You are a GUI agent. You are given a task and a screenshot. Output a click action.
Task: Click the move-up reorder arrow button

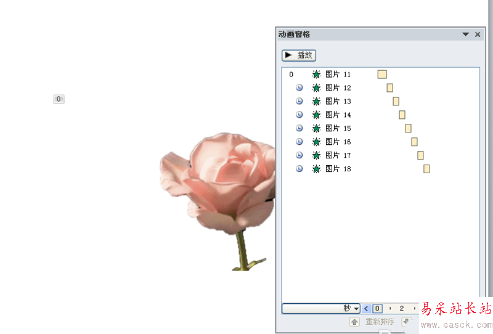[x=354, y=322]
